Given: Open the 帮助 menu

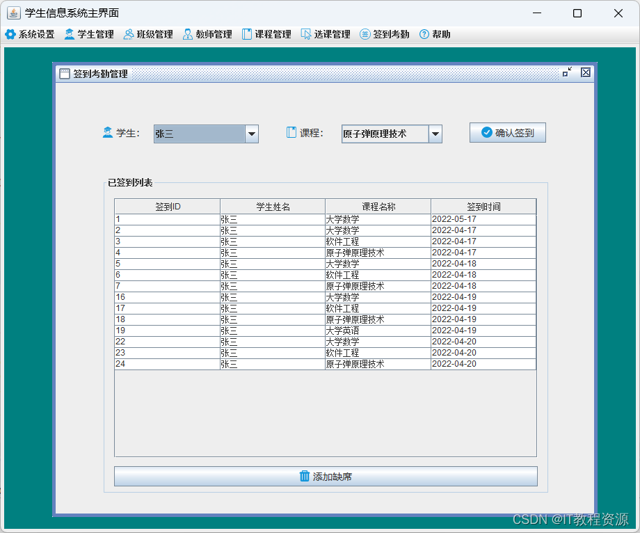Looking at the screenshot, I should pos(435,34).
